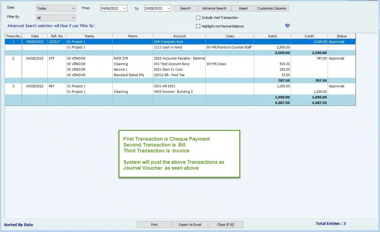Expand the Filter By dropdown
Screen dimensions: 380x232
[x=56, y=18]
